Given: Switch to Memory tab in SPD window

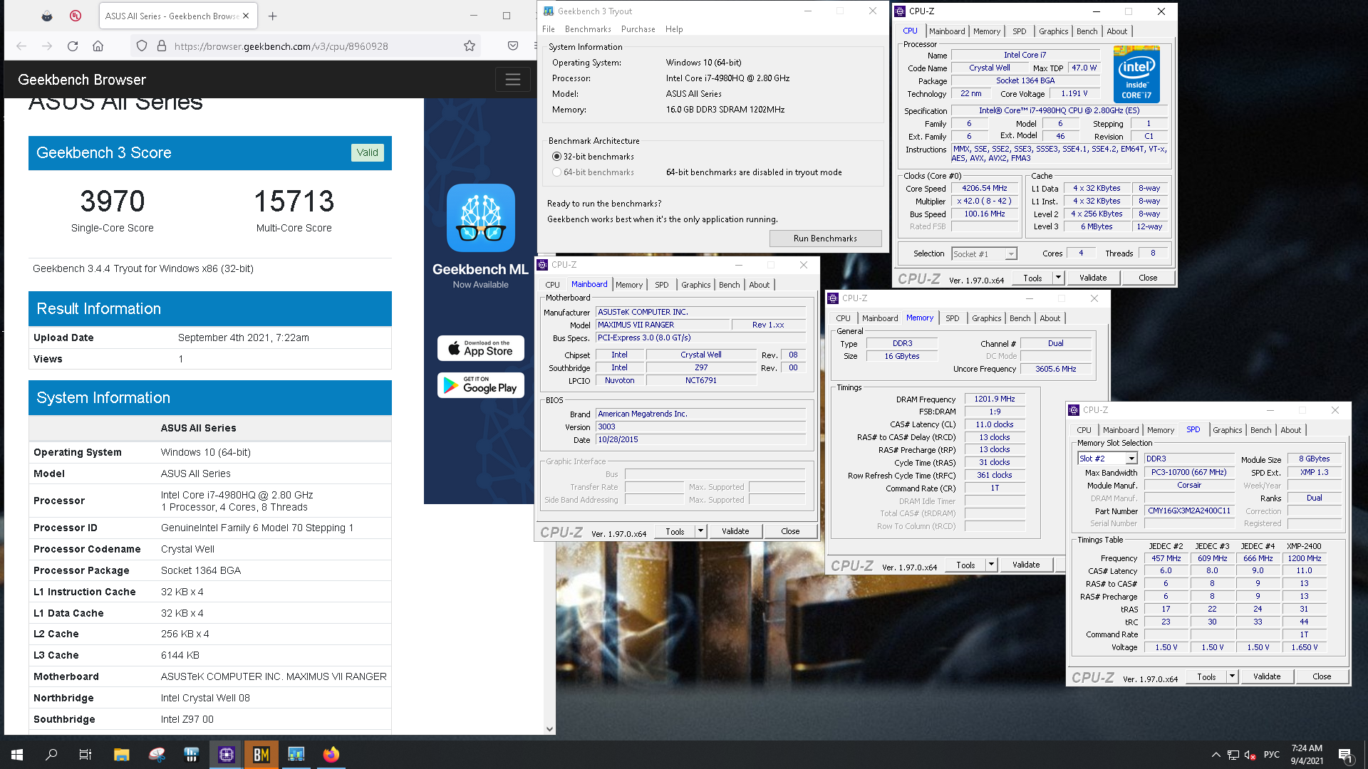Looking at the screenshot, I should [1160, 430].
